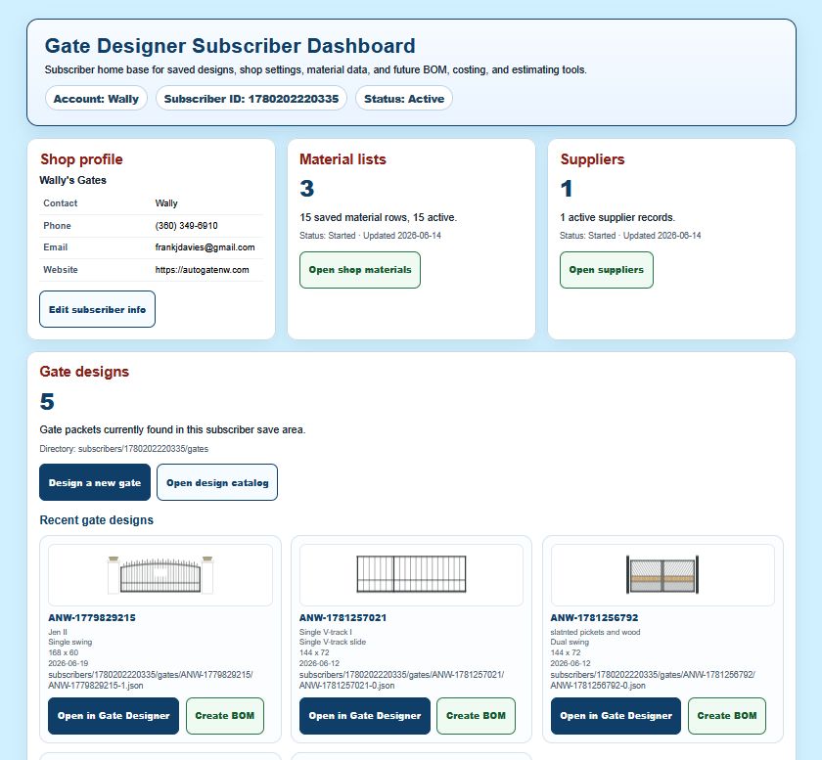This screenshot has width=822, height=760.
Task: Create BOM for ANW-1781256792
Action: (x=727, y=715)
